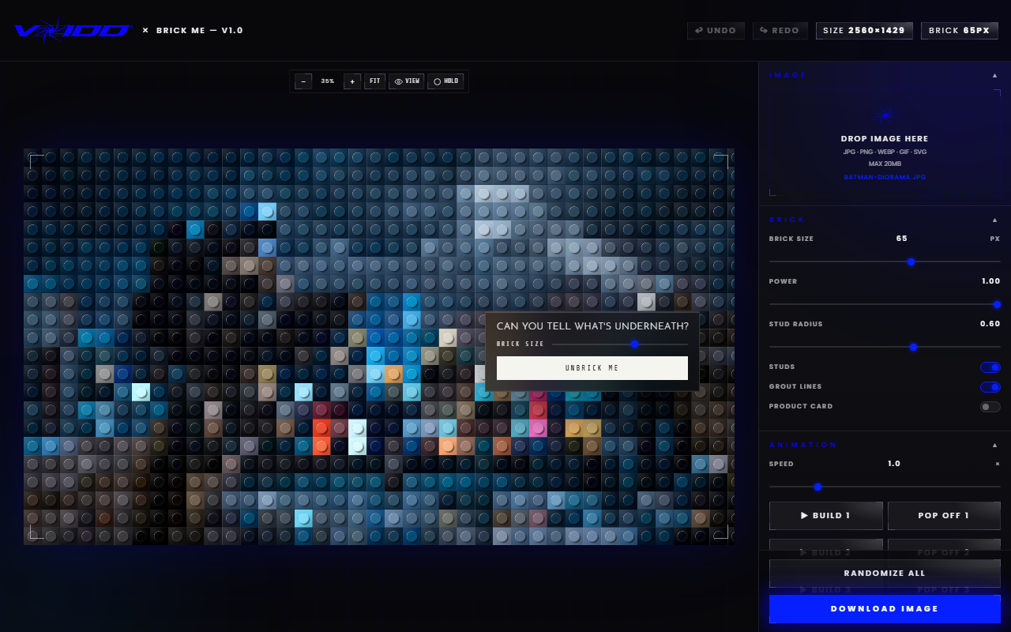This screenshot has height=632, width=1011.
Task: Toggle the eye VIEW button
Action: (x=407, y=81)
